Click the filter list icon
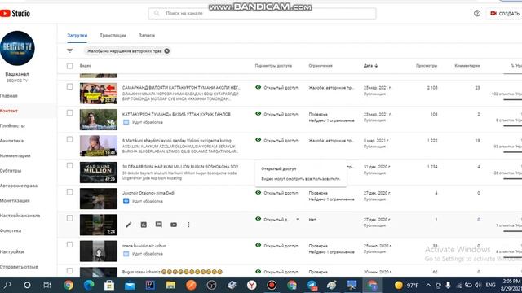The width and height of the screenshot is (522, 293). click(69, 50)
